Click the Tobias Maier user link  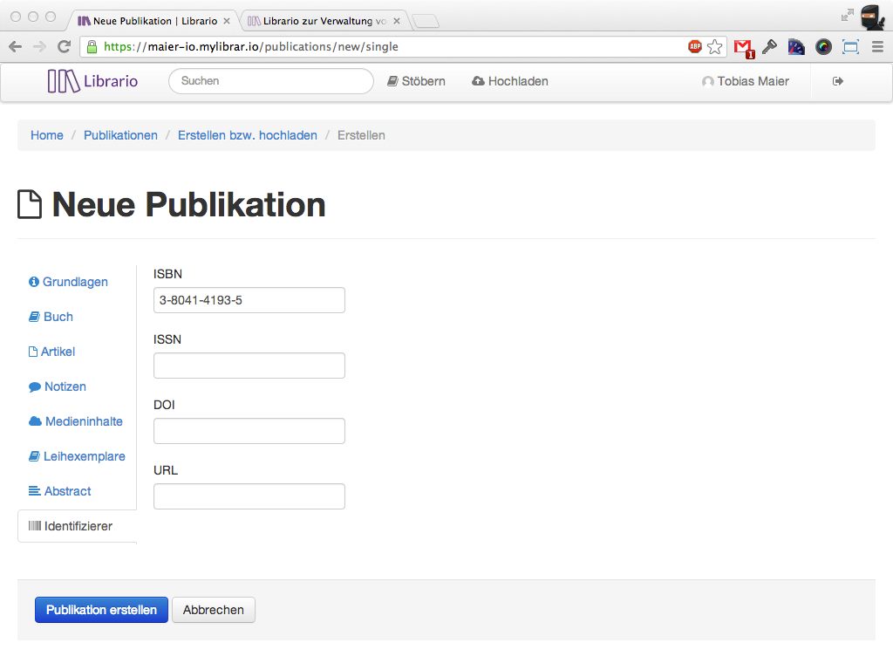pyautogui.click(x=746, y=81)
